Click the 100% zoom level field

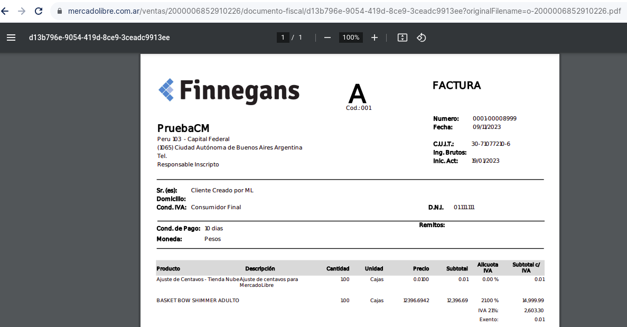(x=351, y=38)
